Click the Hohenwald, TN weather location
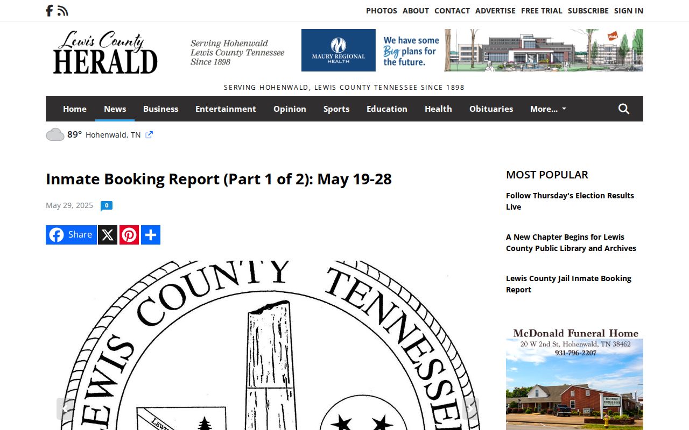The width and height of the screenshot is (689, 430). [113, 135]
